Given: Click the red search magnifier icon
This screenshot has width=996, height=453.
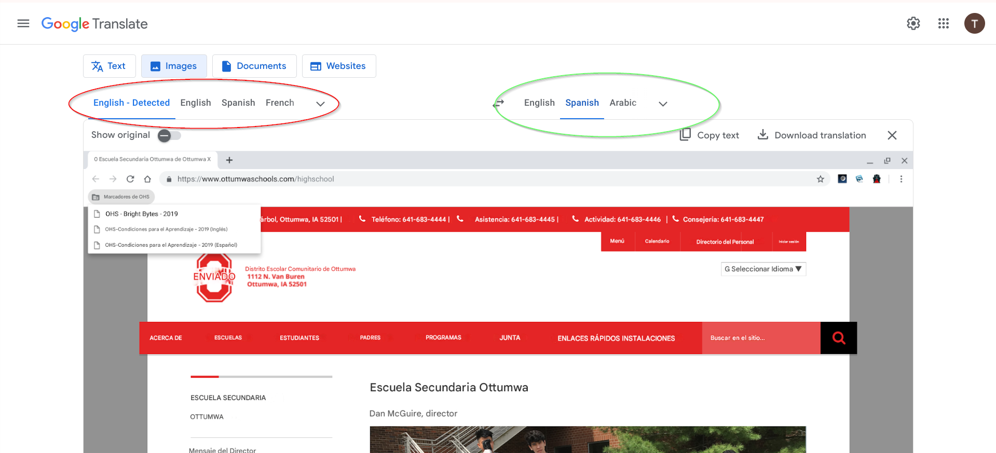Looking at the screenshot, I should tap(839, 338).
